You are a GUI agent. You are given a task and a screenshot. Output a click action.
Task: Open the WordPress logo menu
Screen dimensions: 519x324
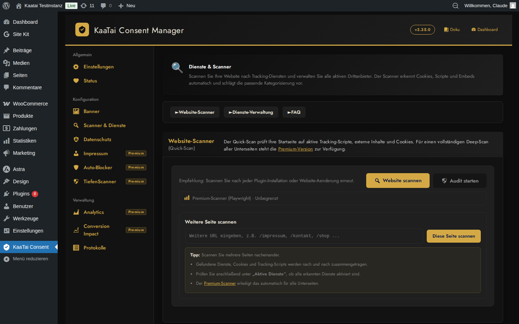(6, 6)
